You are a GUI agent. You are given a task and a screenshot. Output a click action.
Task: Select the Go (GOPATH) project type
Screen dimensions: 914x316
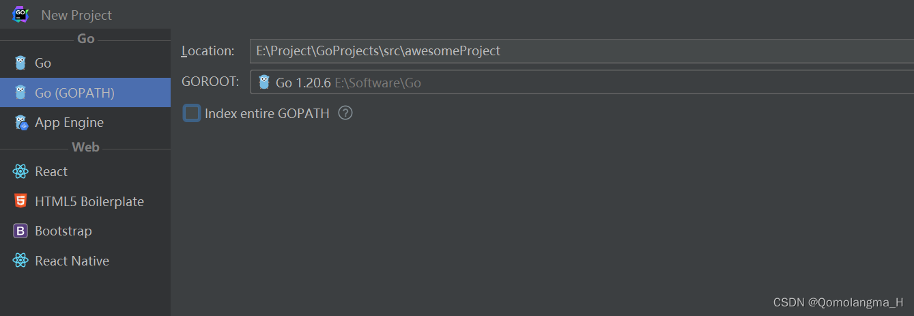[75, 93]
